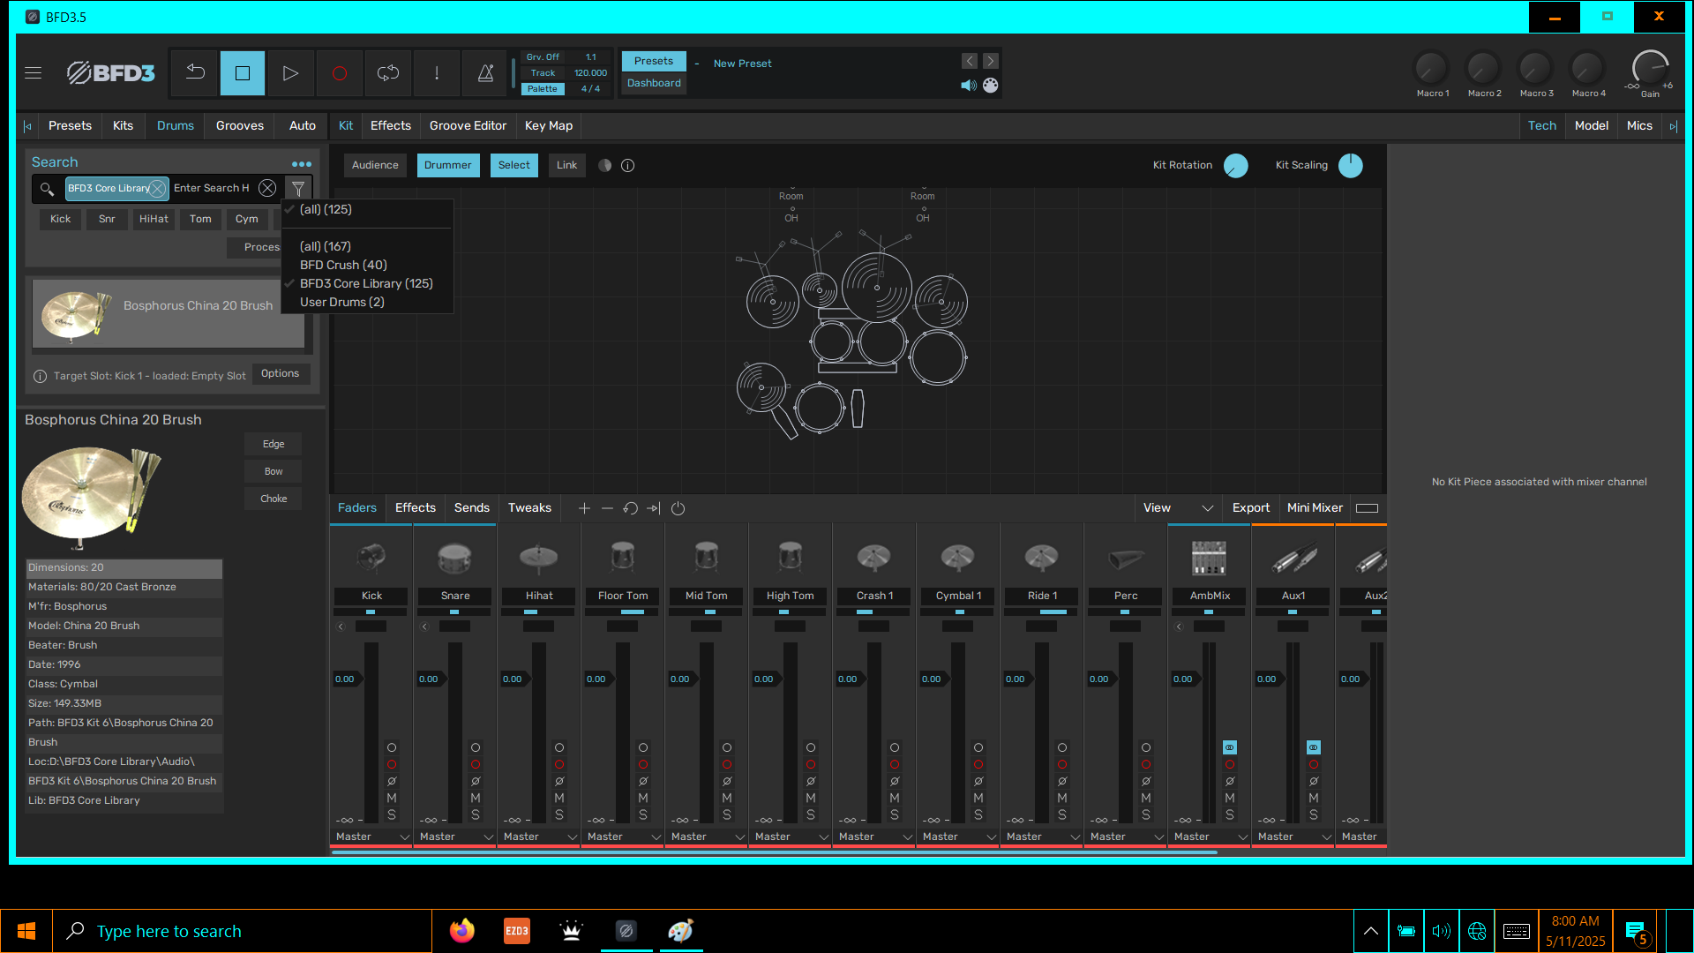Toggle the metronome icon
The image size is (1694, 953).
pos(485,73)
